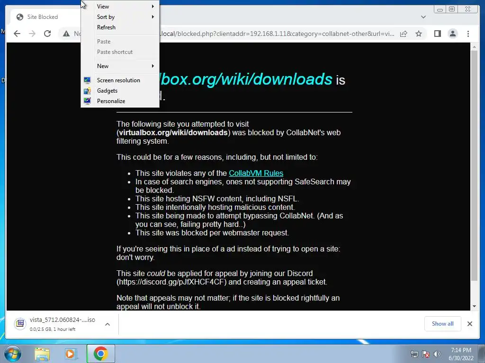The image size is (485, 363).
Task: Select Gadgets from the context menu
Action: (120, 91)
